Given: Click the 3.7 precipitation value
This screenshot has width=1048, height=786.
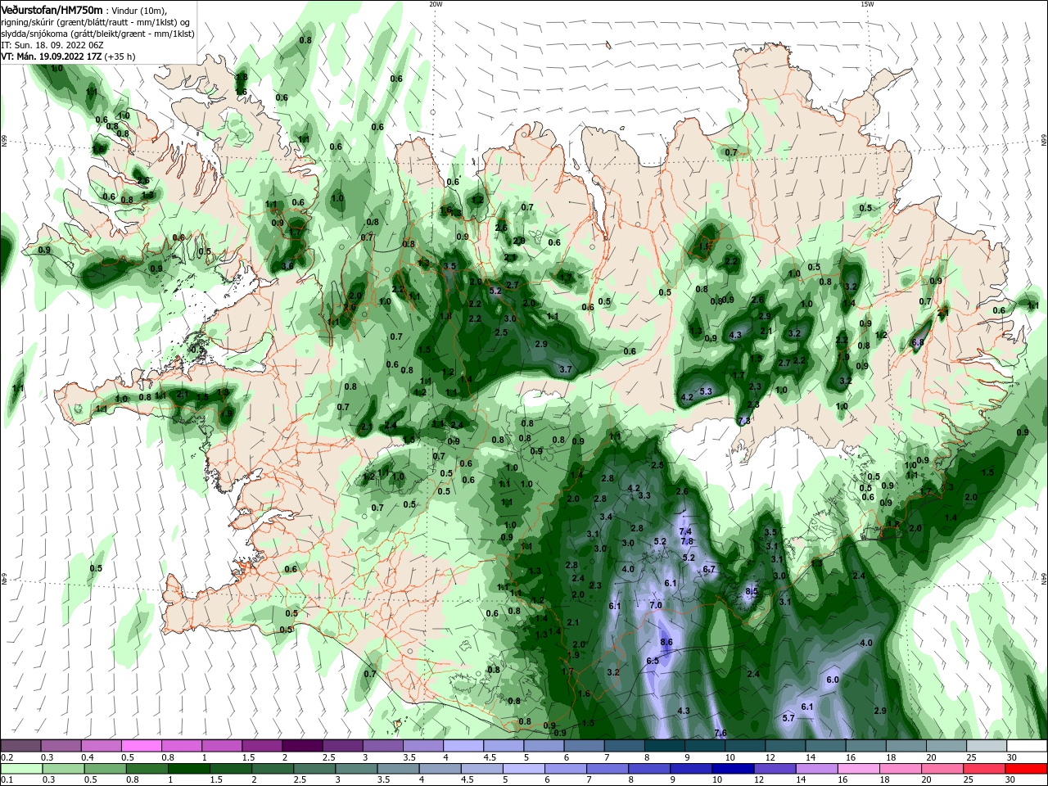Looking at the screenshot, I should (565, 370).
